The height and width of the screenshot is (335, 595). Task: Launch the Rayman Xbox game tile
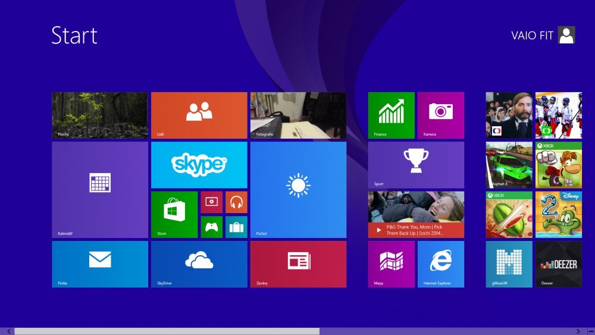click(559, 165)
